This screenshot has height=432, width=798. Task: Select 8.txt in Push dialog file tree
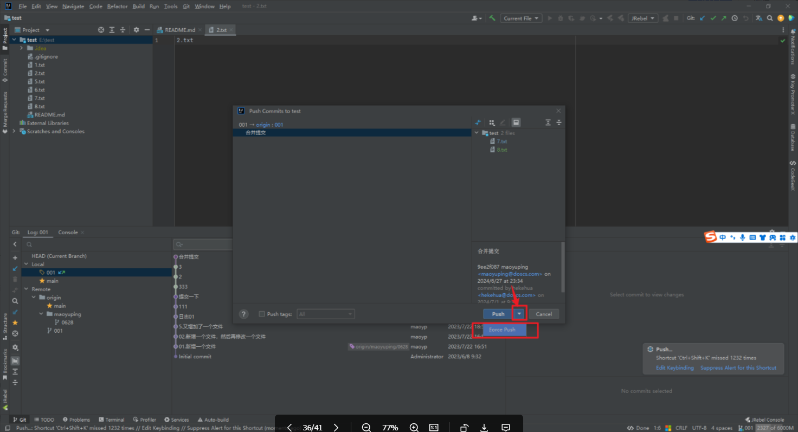(x=502, y=150)
